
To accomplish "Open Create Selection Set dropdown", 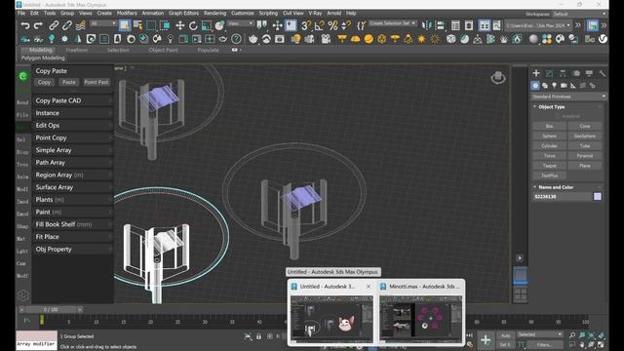I will coord(392,23).
